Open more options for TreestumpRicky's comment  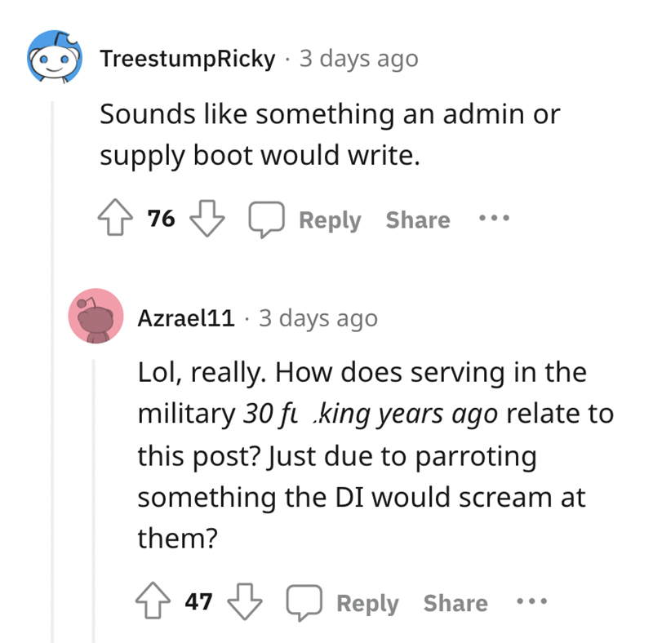pyautogui.click(x=495, y=220)
